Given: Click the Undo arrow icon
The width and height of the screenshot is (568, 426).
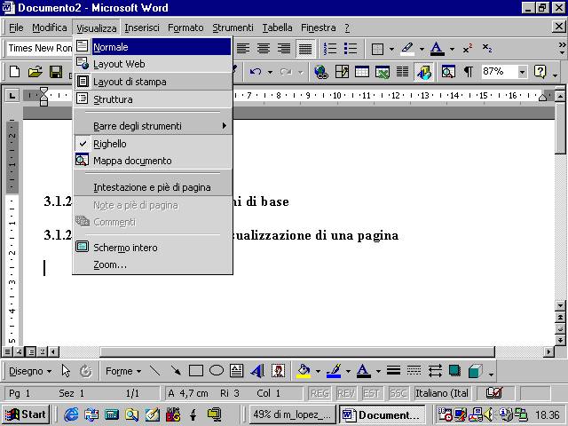Looking at the screenshot, I should (x=256, y=72).
